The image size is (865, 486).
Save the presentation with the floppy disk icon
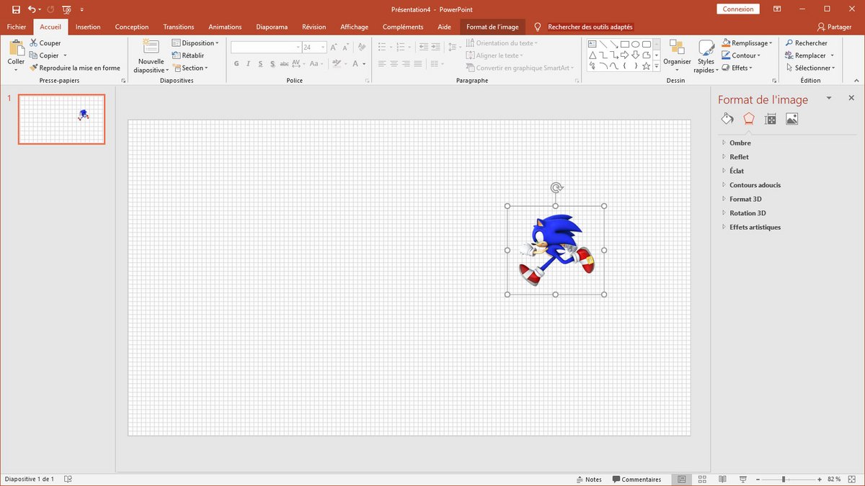tap(16, 9)
